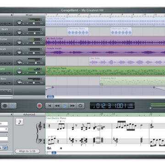The image size is (165, 165).
Task: Click the Rewind transport button
Action: click(x=57, y=105)
